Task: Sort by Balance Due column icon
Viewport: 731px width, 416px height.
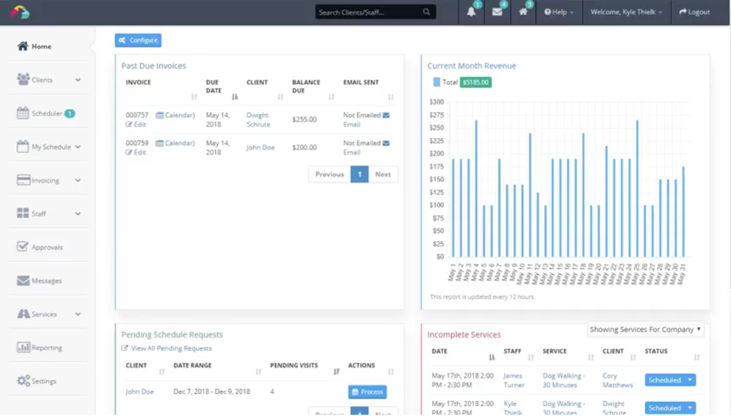Action: [x=332, y=97]
